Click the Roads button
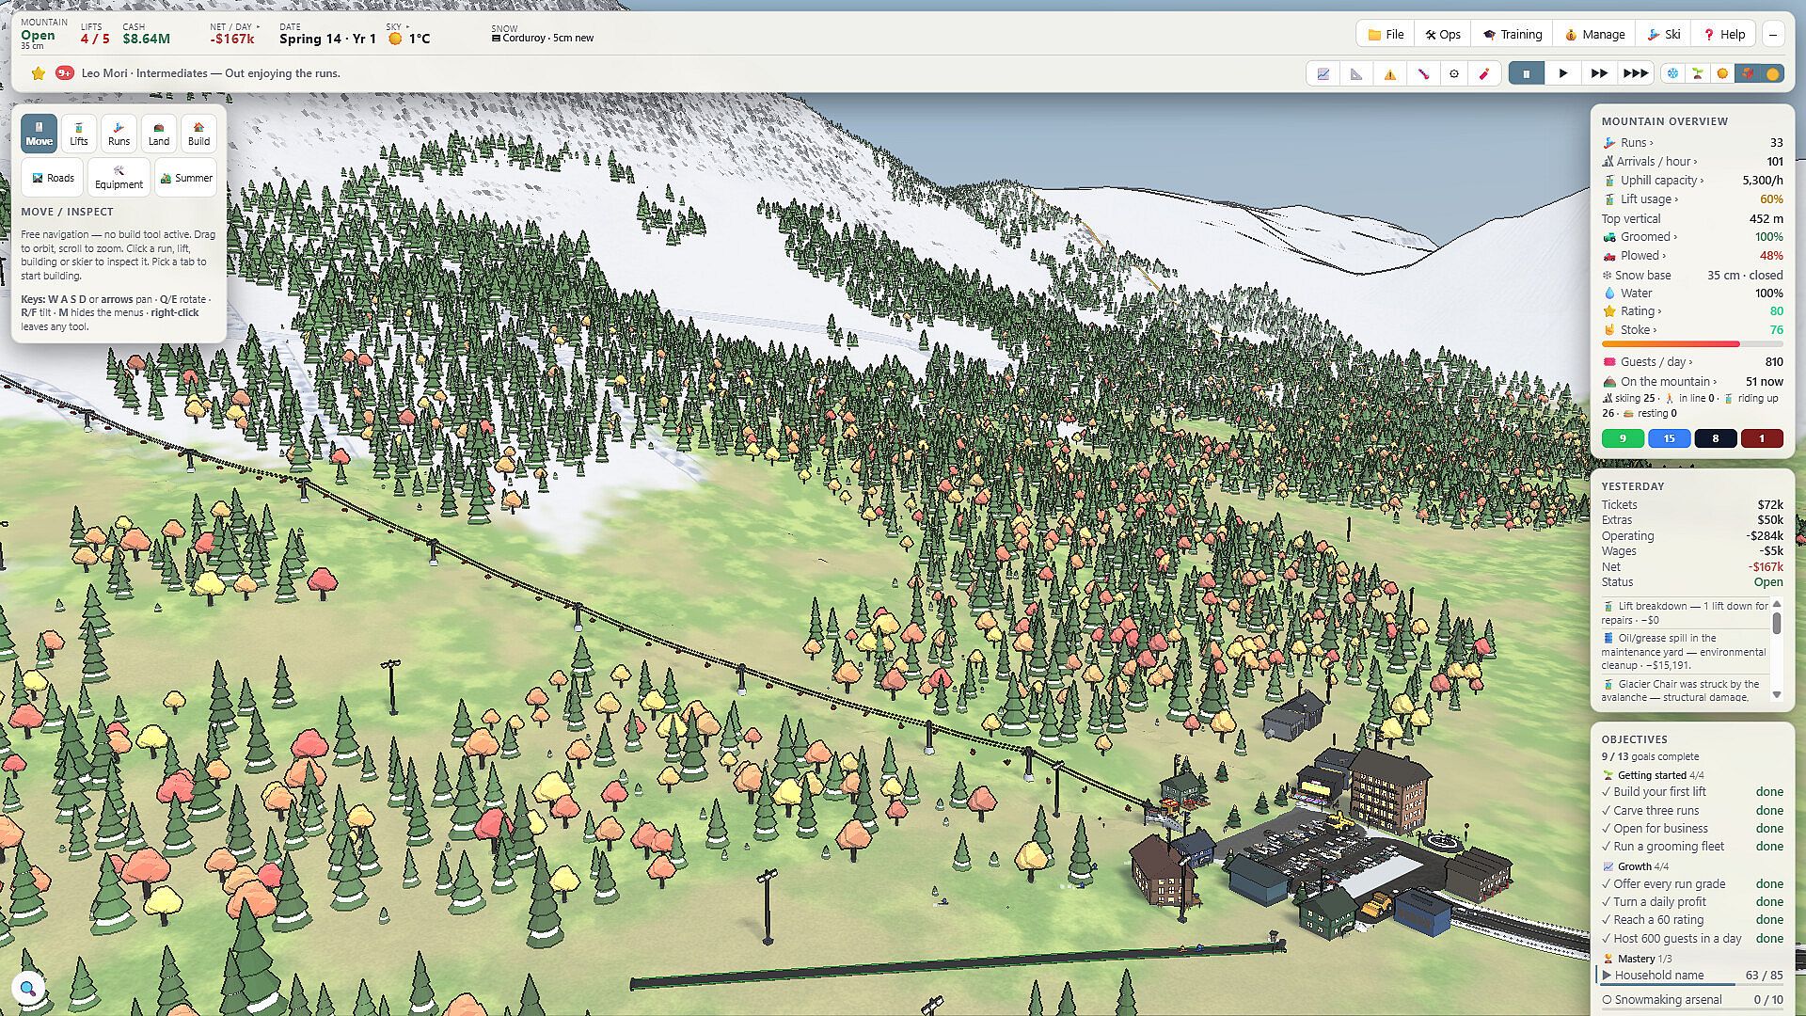 (53, 178)
